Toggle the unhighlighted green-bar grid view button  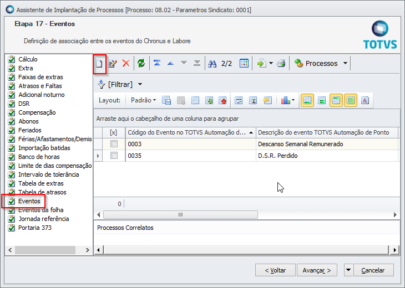[322, 100]
